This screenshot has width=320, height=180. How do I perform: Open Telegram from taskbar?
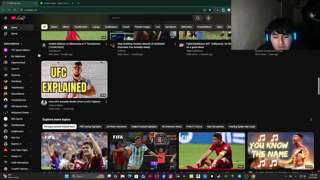pos(239,176)
